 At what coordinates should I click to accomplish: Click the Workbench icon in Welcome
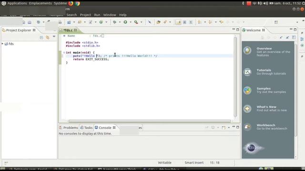[x=247, y=127]
